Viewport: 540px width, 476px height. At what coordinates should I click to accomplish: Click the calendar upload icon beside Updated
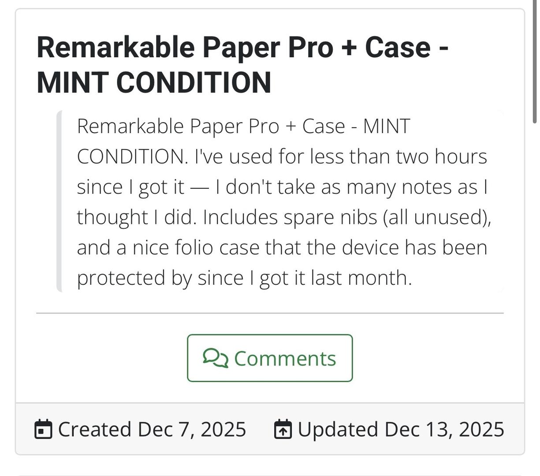point(283,430)
